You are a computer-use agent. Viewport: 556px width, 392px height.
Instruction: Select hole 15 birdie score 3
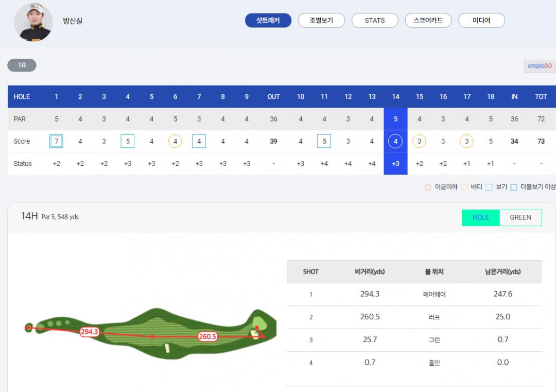pos(419,141)
